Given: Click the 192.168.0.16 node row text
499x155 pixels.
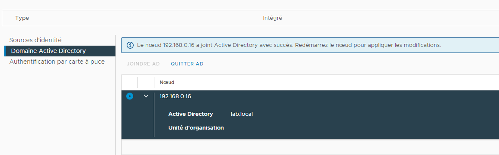Looking at the screenshot, I should 176,96.
